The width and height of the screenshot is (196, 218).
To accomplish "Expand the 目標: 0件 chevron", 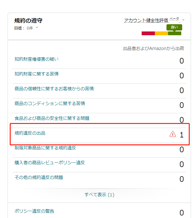I will [37, 28].
